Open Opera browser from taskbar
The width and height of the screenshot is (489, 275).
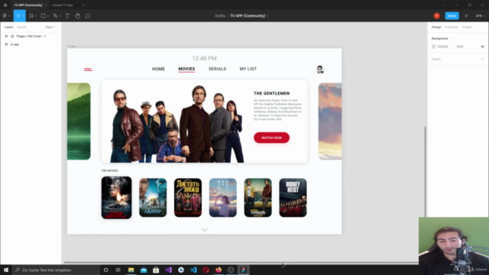[x=206, y=270]
